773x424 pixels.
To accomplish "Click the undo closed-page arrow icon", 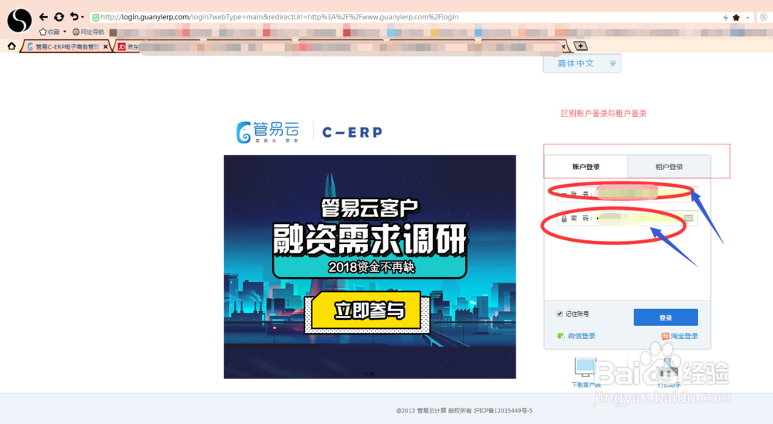I will tap(74, 17).
